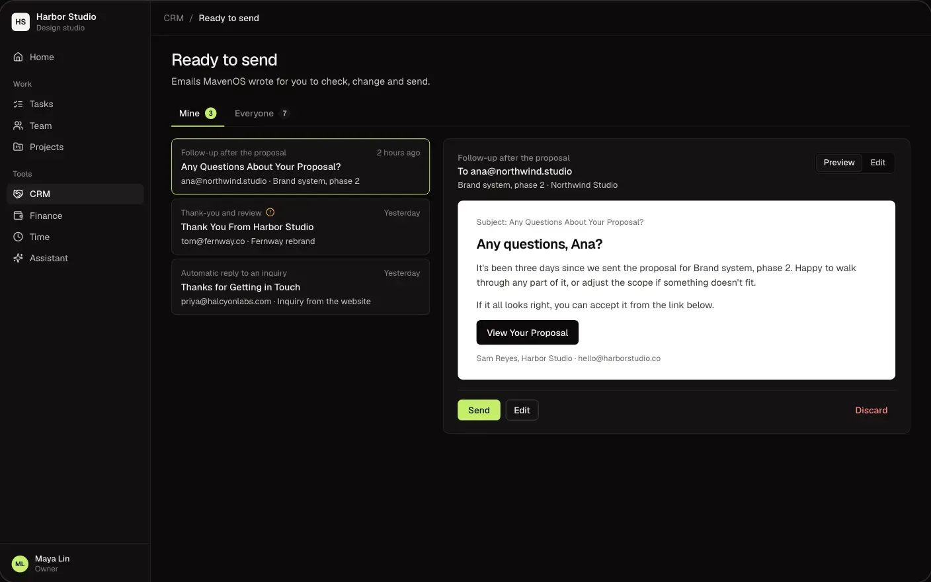Open the Thank You From Harbor Studio email card
Image resolution: width=931 pixels, height=582 pixels.
point(300,227)
